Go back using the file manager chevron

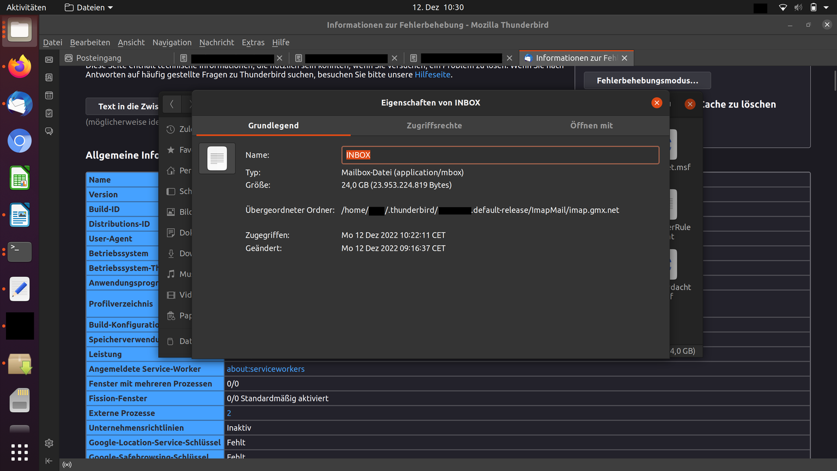point(172,104)
